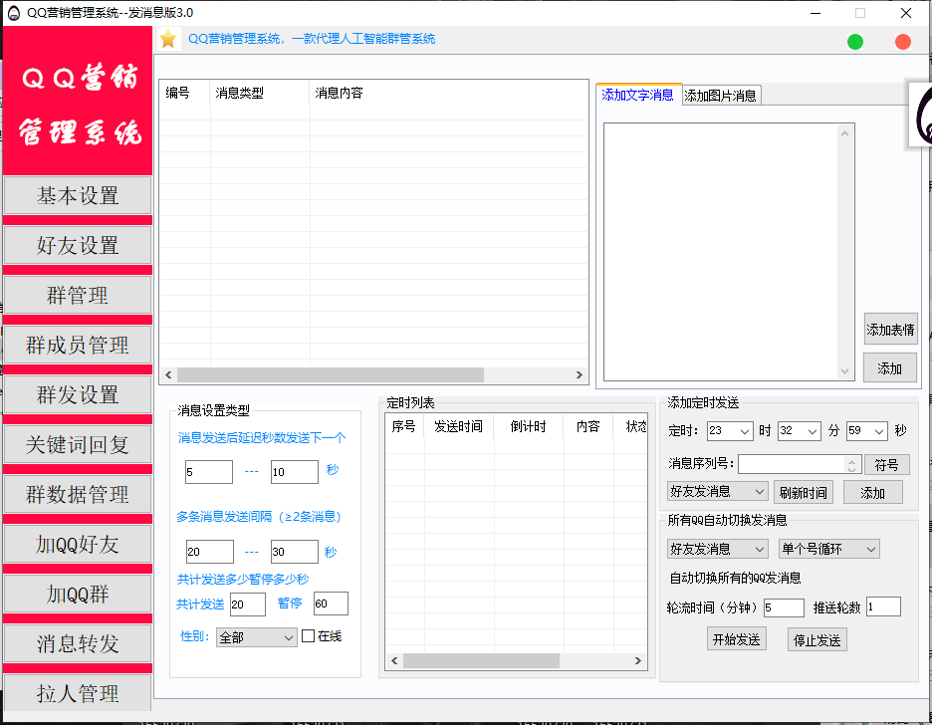
Task: Switch to the 添加图片消息 tab
Action: [721, 96]
